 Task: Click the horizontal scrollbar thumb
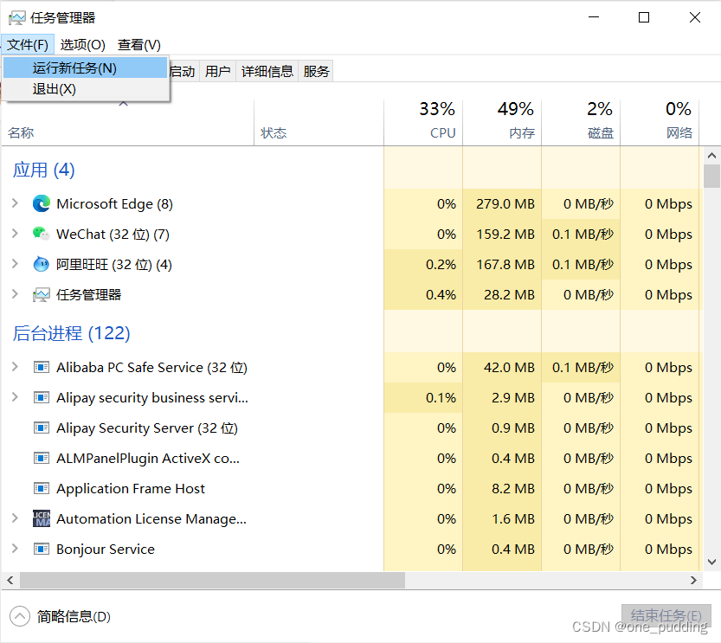click(212, 581)
